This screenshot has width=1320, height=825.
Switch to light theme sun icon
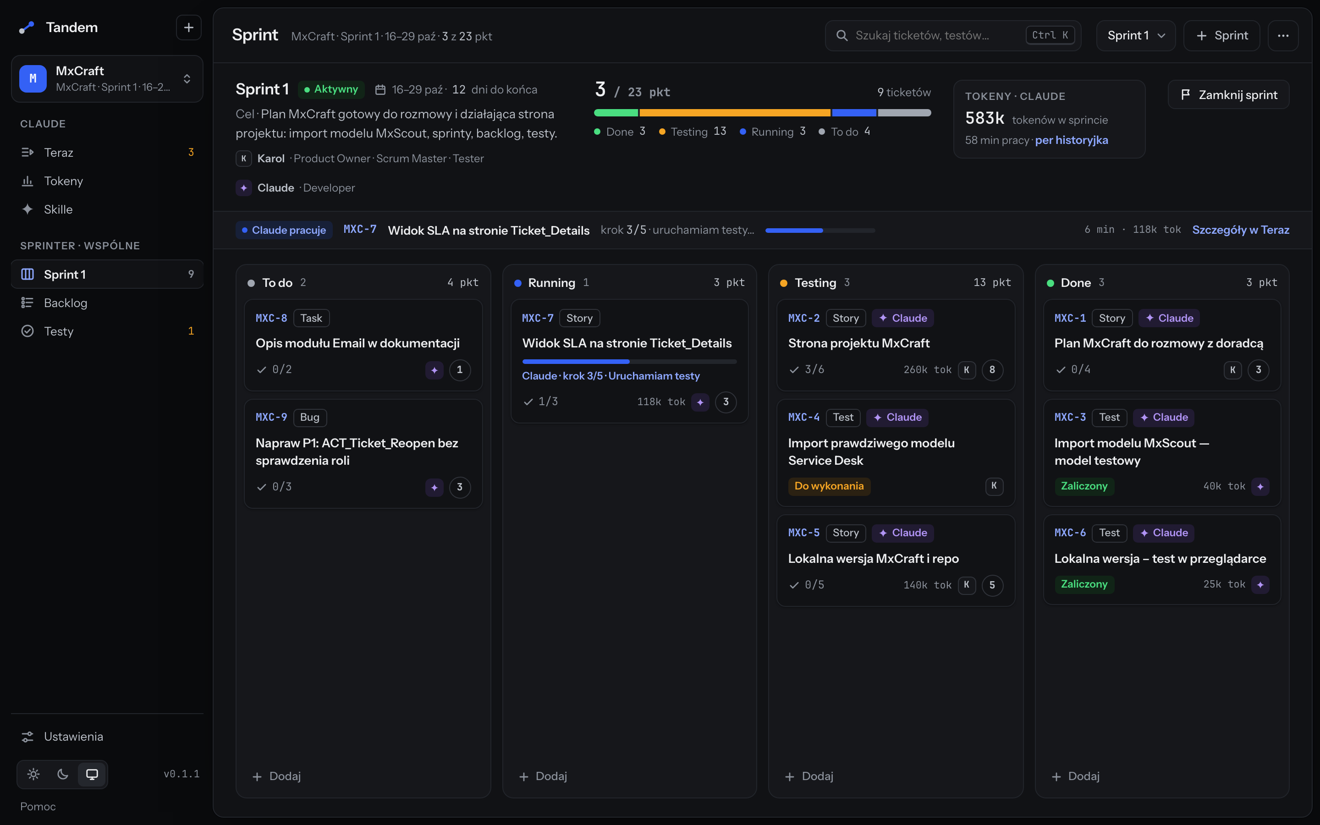pyautogui.click(x=33, y=774)
